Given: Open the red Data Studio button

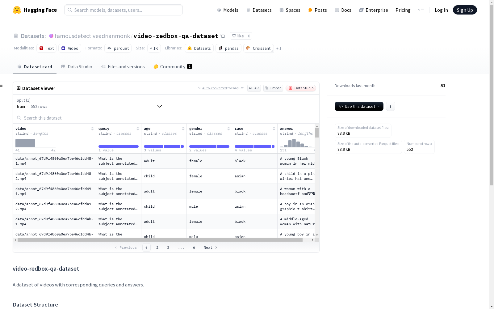Looking at the screenshot, I should (301, 88).
